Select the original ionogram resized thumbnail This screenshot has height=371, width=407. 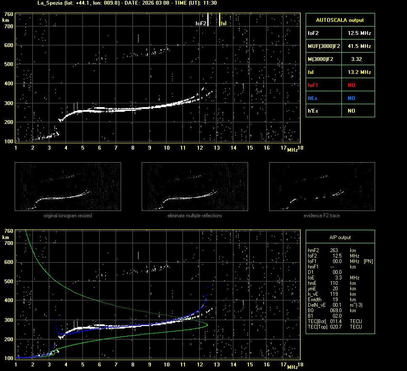pyautogui.click(x=68, y=187)
